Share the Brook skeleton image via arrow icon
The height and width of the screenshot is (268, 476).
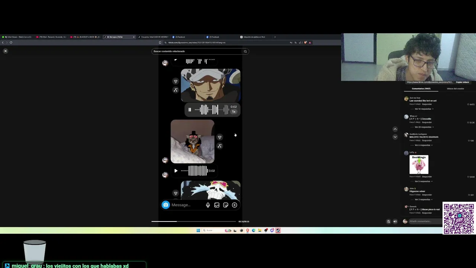[176, 193]
